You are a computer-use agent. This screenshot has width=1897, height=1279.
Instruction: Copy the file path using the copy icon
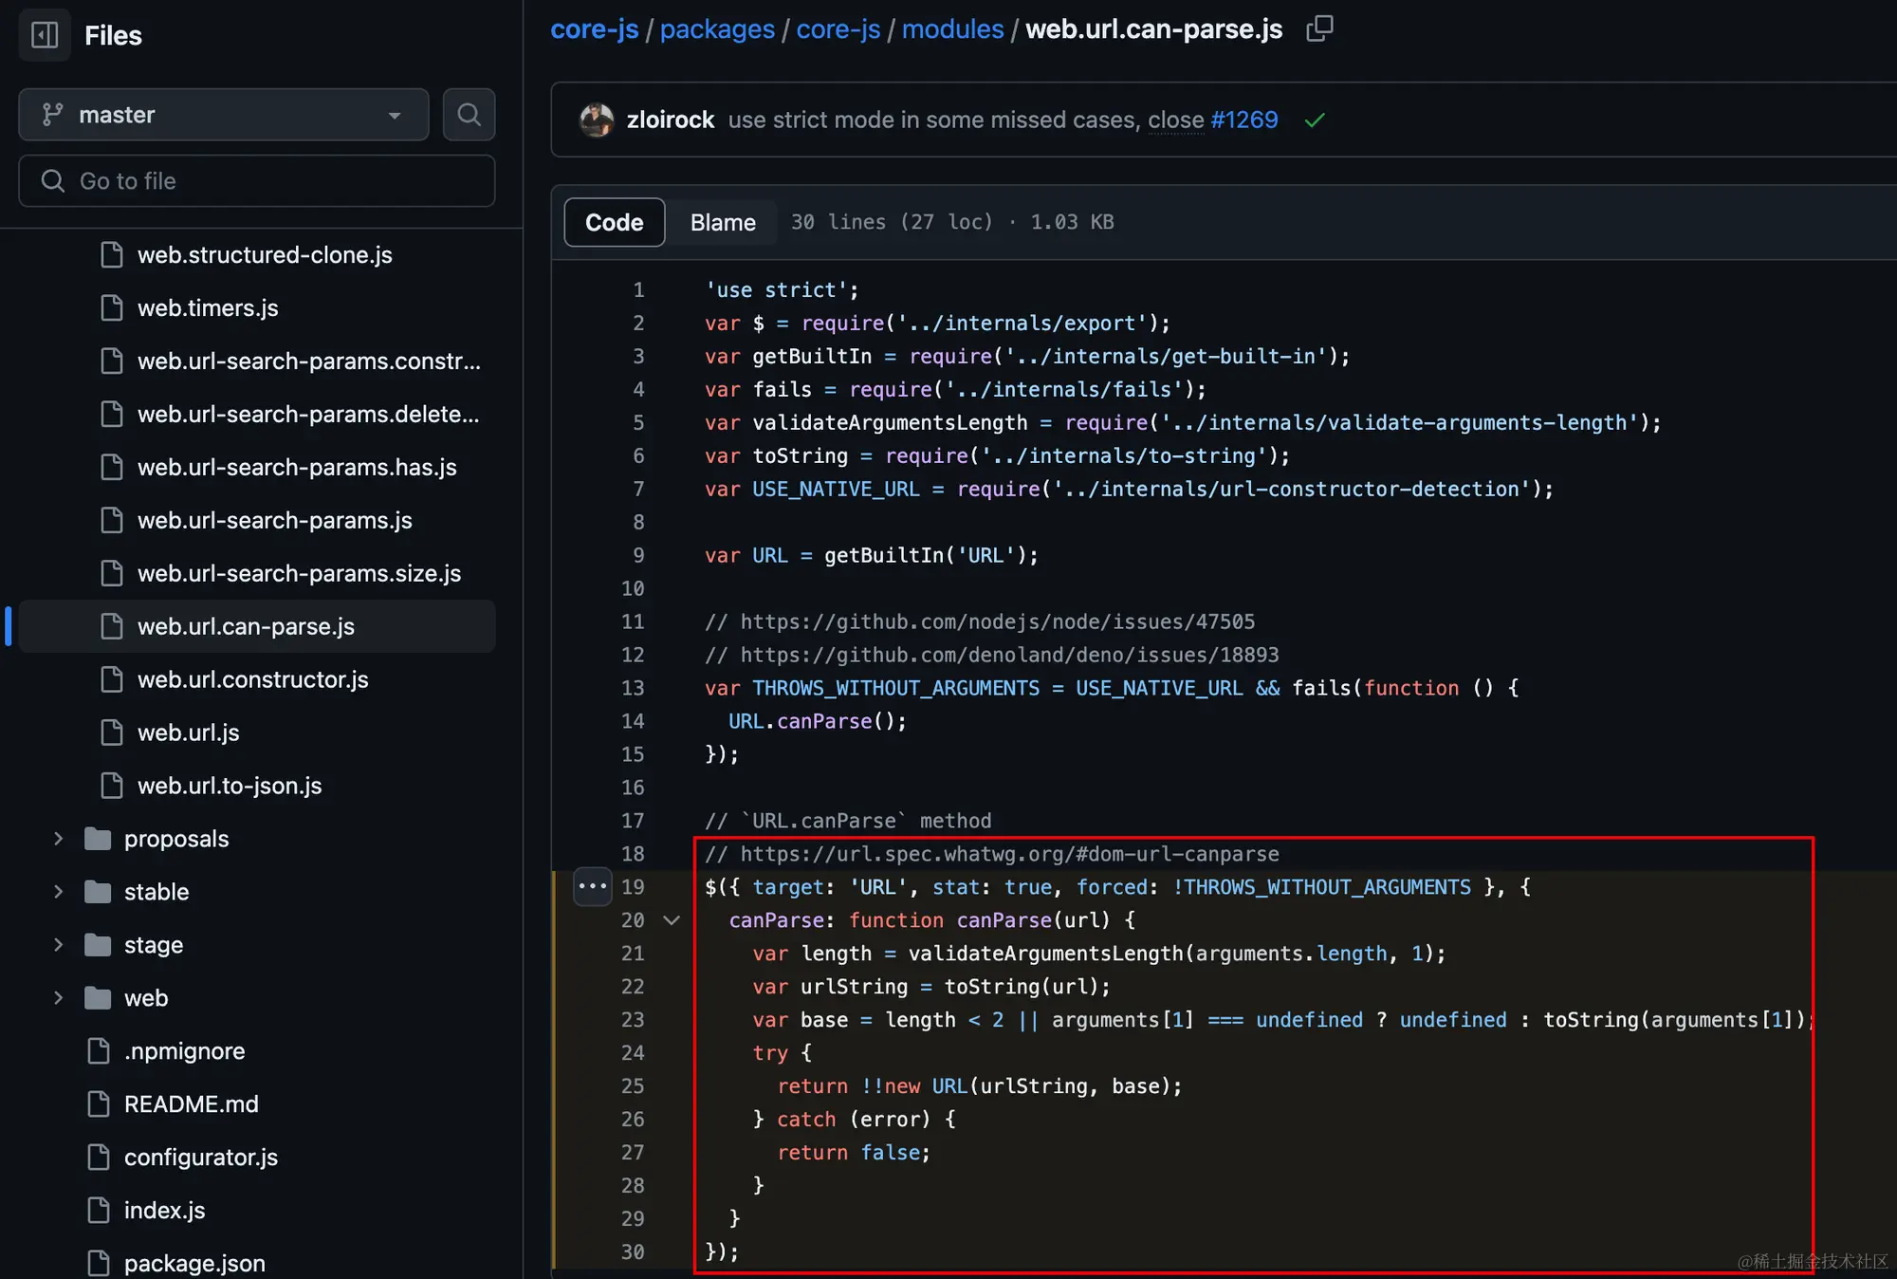[x=1319, y=28]
